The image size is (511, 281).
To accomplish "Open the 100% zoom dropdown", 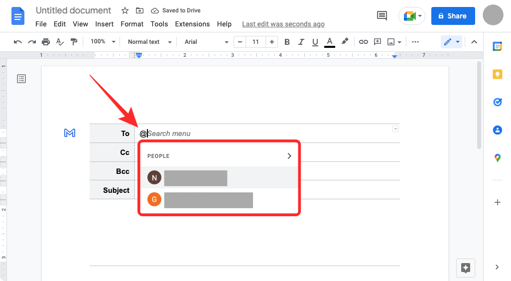I will [103, 42].
